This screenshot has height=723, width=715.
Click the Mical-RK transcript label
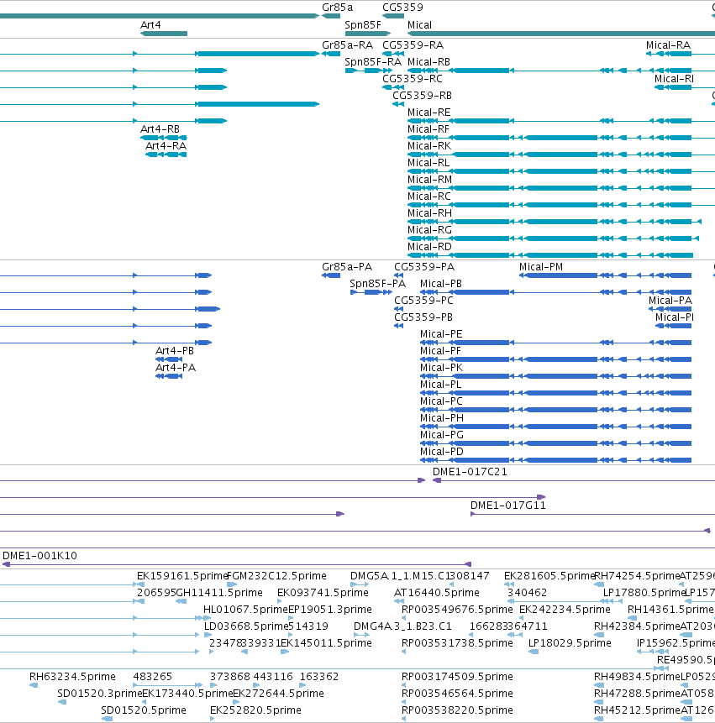[429, 146]
